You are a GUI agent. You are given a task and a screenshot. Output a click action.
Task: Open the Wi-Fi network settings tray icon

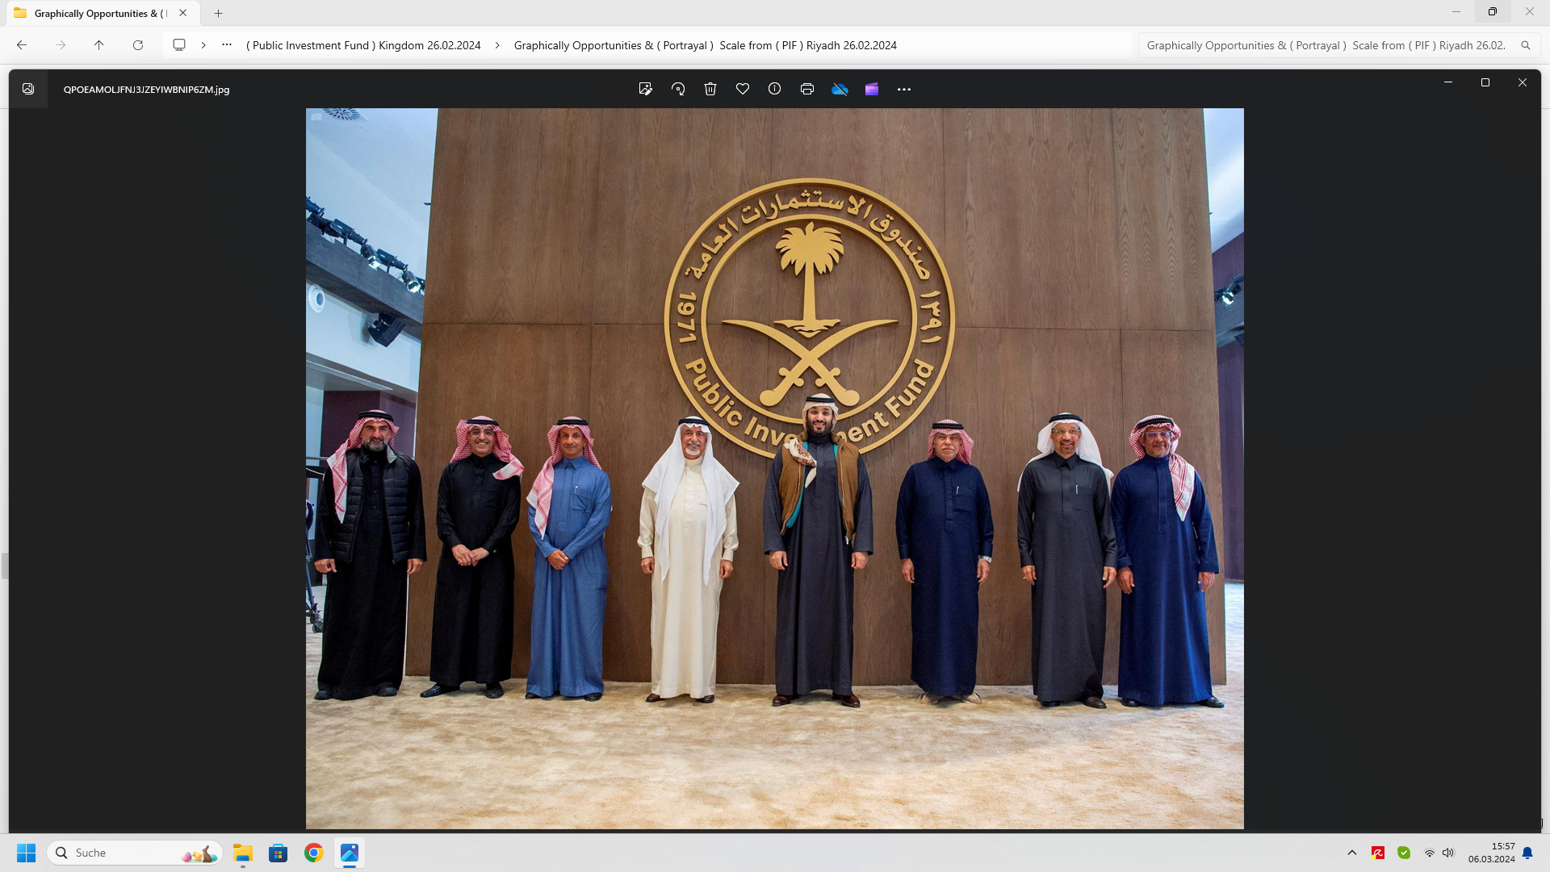pyautogui.click(x=1430, y=853)
